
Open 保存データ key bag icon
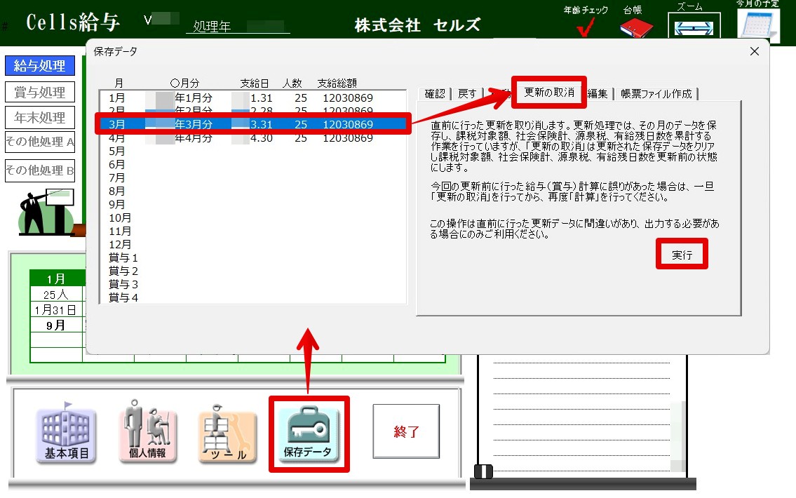pyautogui.click(x=308, y=434)
